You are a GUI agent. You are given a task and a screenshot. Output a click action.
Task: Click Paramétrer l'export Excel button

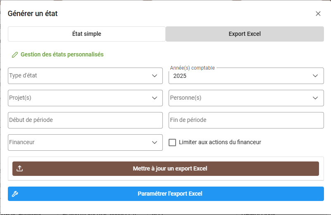[169, 194]
